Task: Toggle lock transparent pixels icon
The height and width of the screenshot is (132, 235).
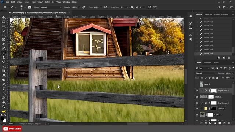Action: point(202,78)
